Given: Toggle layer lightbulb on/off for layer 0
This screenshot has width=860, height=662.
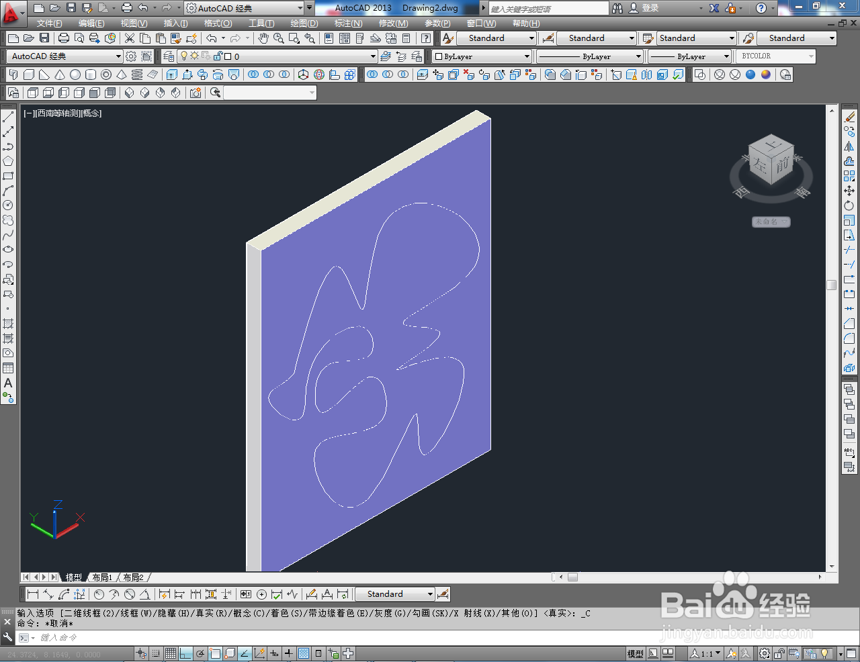Looking at the screenshot, I should pos(184,56).
